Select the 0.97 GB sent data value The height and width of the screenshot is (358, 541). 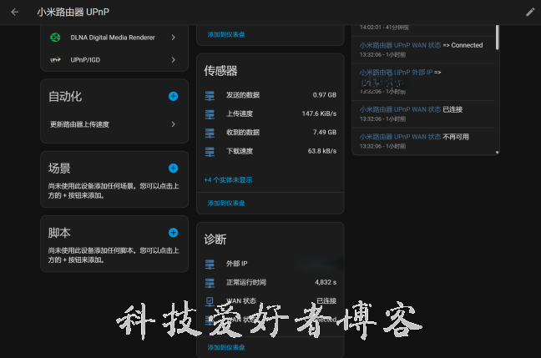coord(325,95)
